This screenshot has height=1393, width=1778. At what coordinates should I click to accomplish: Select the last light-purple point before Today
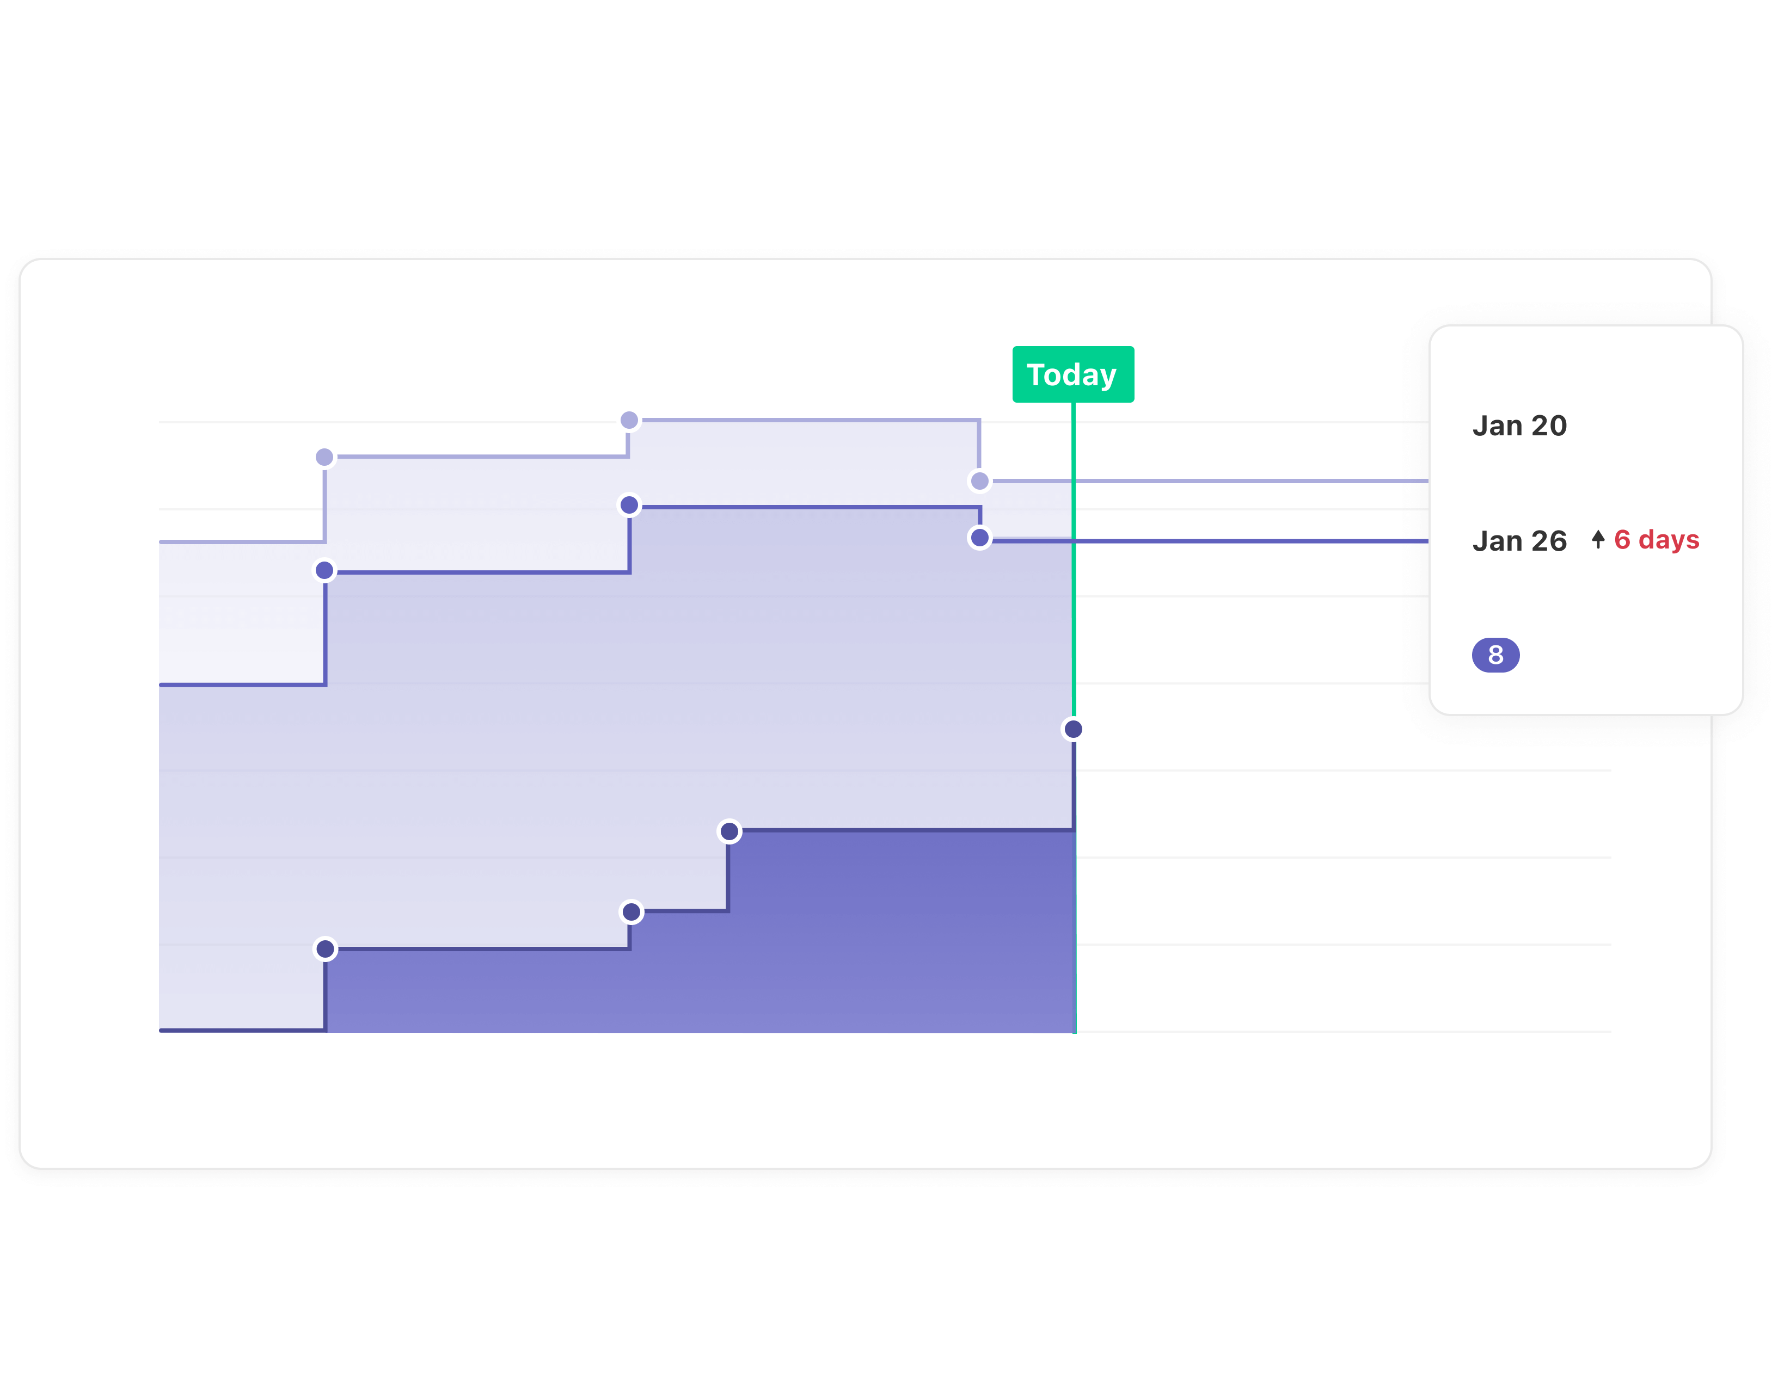click(979, 481)
